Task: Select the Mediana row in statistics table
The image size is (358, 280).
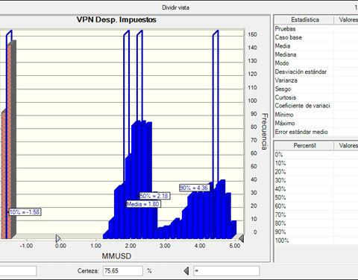Action: point(316,54)
